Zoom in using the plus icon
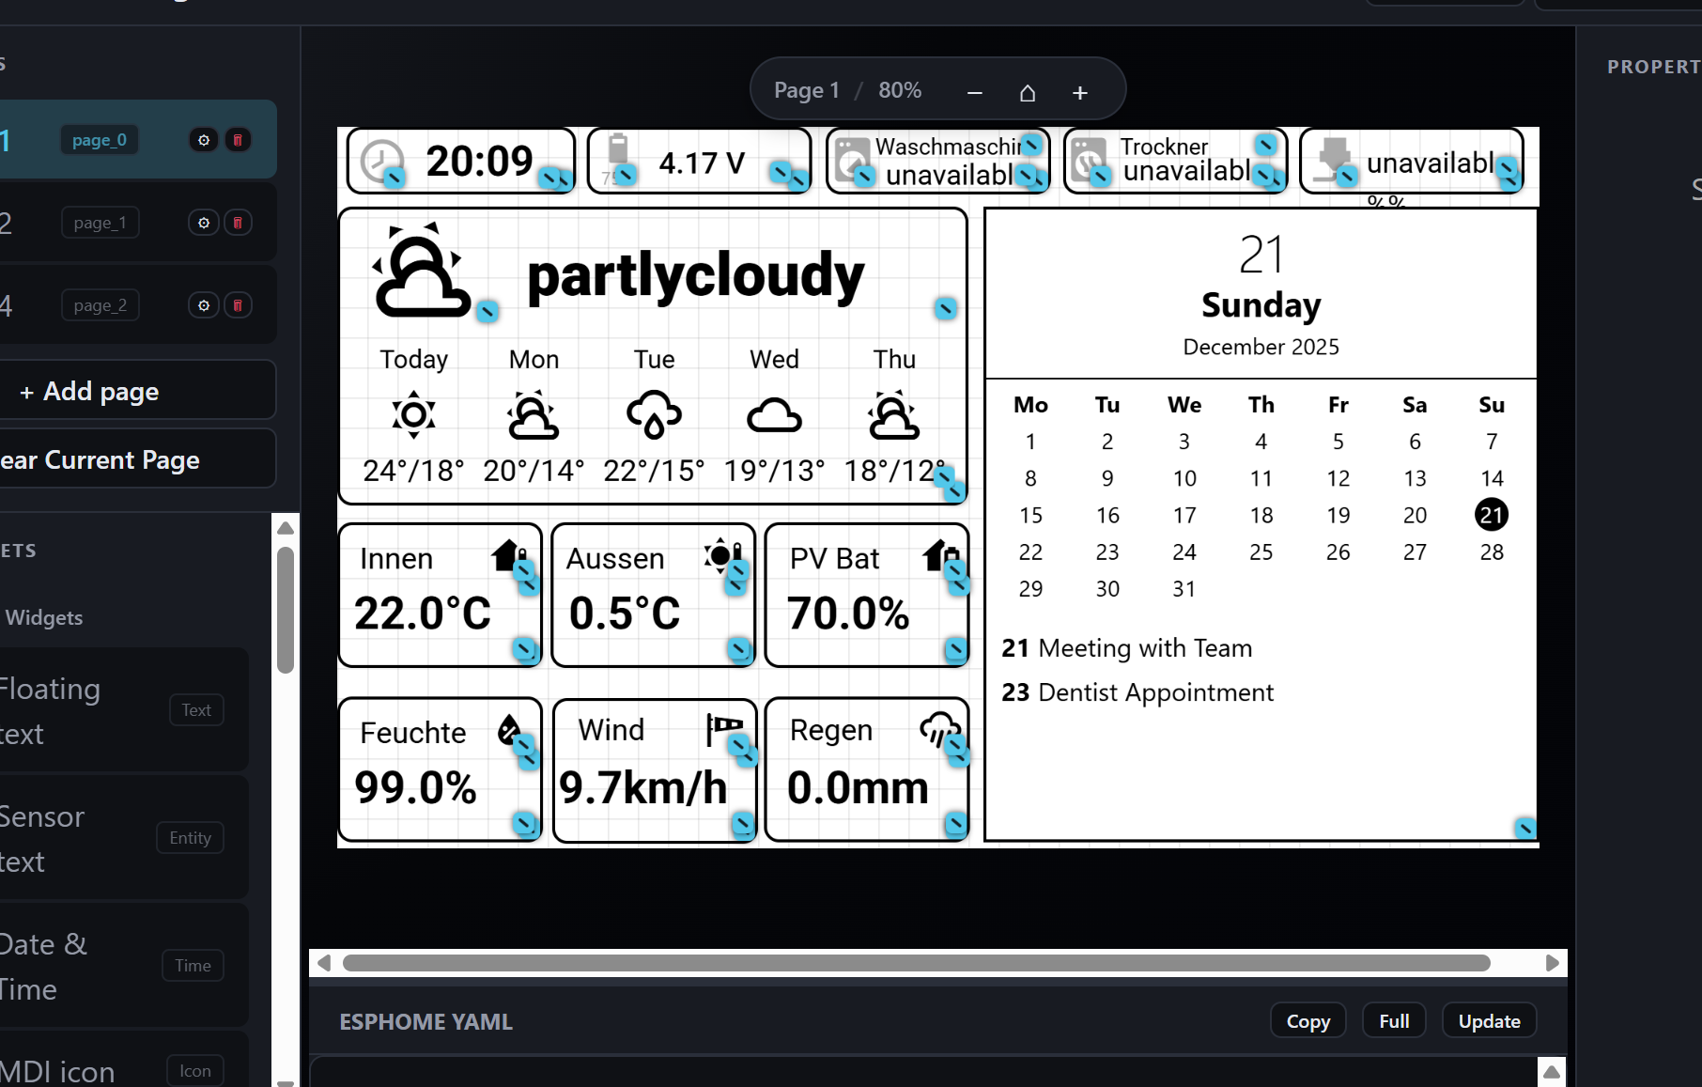Viewport: 1702px width, 1087px height. tap(1080, 92)
